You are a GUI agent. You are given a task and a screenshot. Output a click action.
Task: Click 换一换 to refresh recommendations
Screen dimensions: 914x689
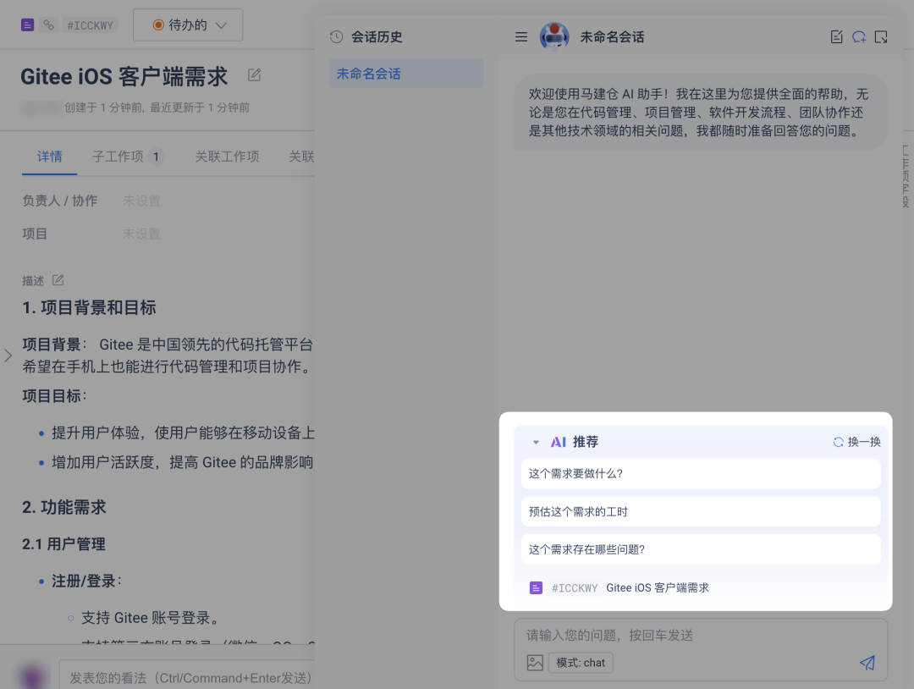pyautogui.click(x=856, y=442)
